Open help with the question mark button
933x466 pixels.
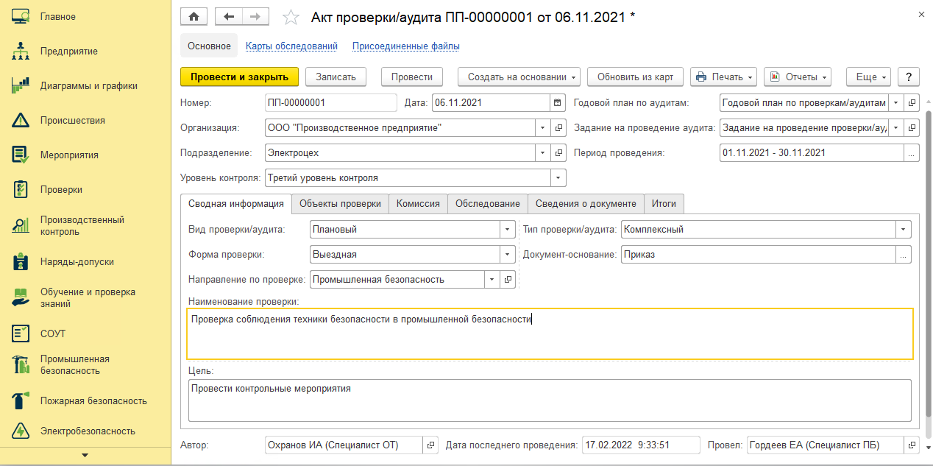(x=909, y=77)
